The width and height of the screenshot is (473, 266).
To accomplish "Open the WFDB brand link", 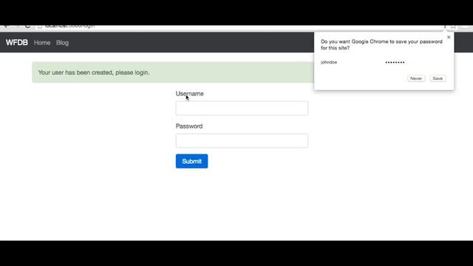I will point(17,43).
